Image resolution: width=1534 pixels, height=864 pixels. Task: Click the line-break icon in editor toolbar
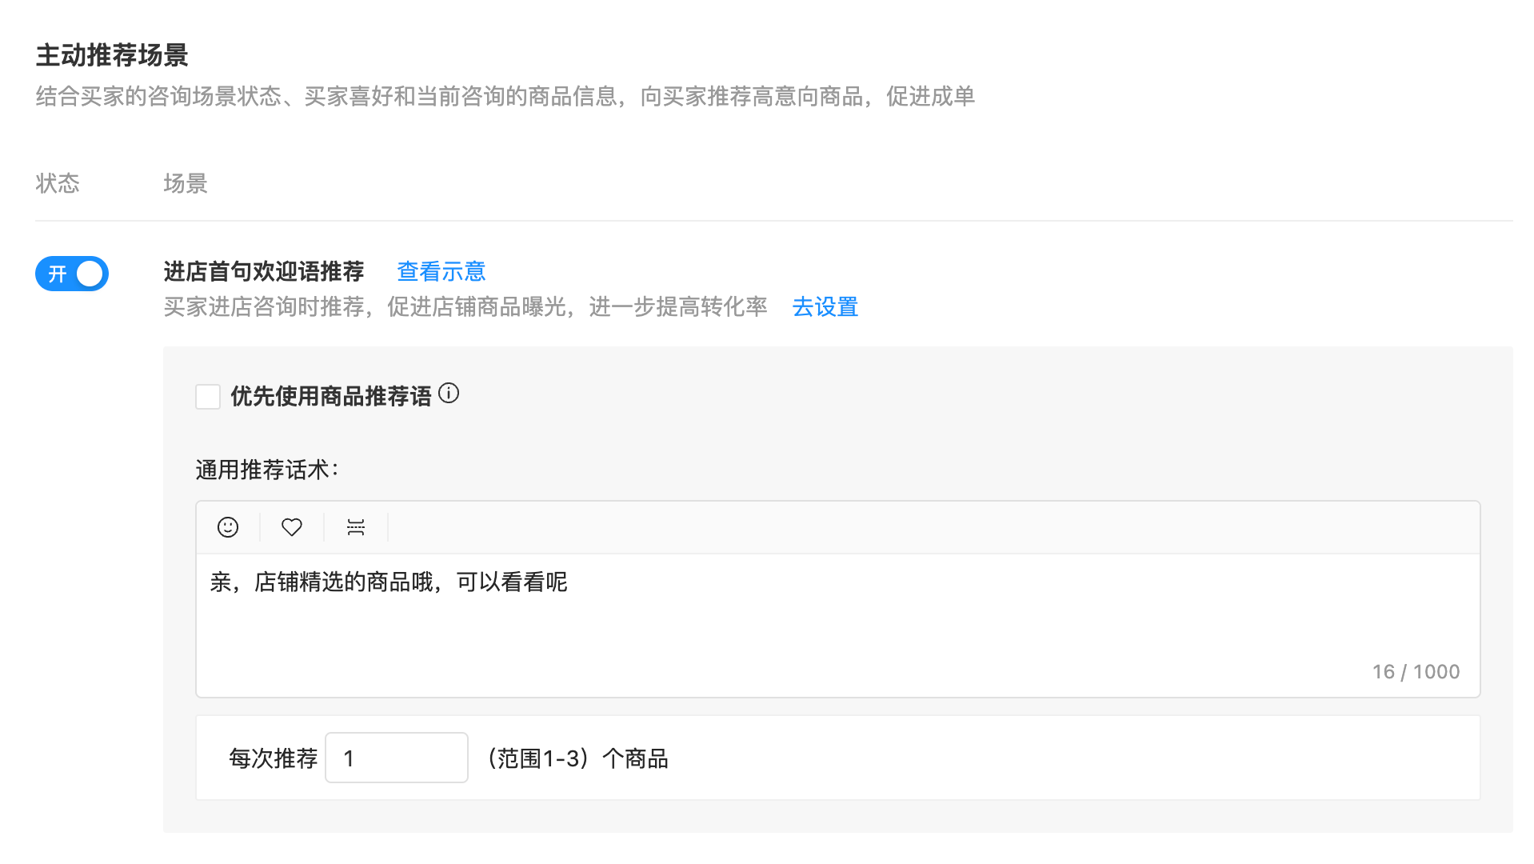(x=356, y=527)
